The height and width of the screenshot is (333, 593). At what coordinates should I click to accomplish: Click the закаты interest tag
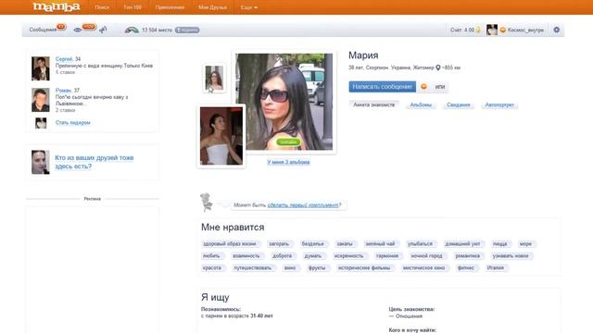[x=345, y=244]
